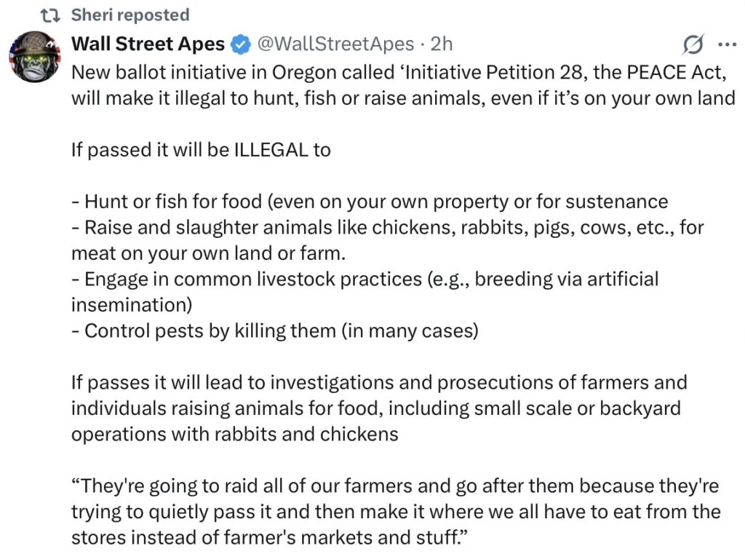Click the @WallStreetApes handle

(x=338, y=44)
